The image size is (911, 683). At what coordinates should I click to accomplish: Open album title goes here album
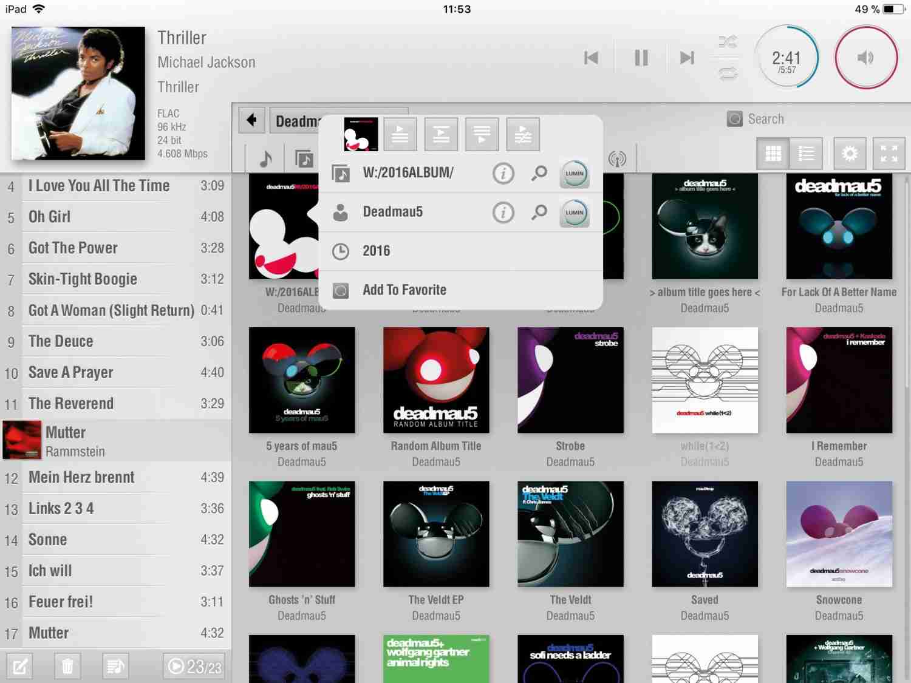[x=705, y=226]
